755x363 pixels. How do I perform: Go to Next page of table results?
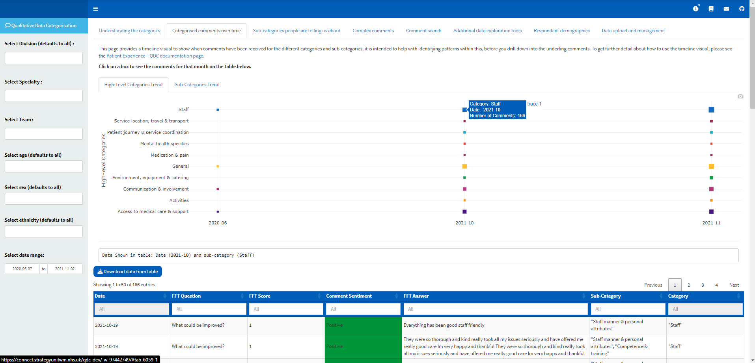click(734, 285)
